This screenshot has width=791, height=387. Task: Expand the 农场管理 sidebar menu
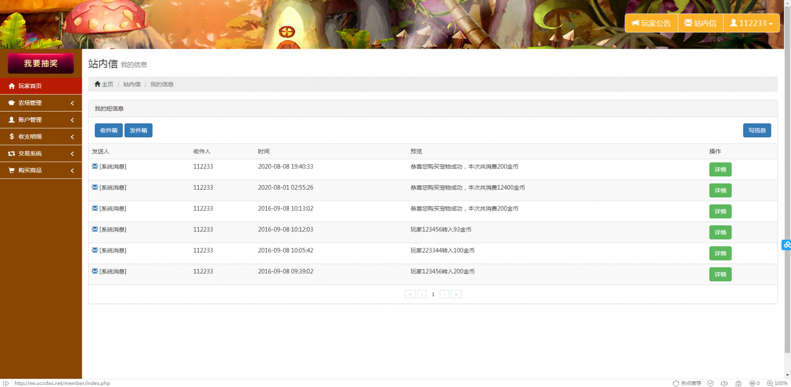[41, 103]
